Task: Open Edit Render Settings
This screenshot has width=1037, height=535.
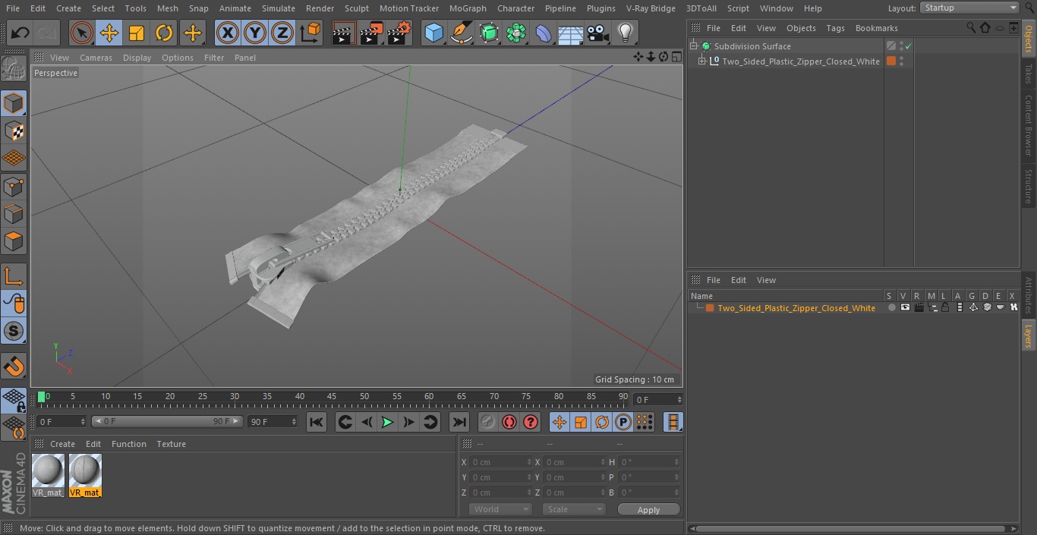Action: pyautogui.click(x=399, y=33)
